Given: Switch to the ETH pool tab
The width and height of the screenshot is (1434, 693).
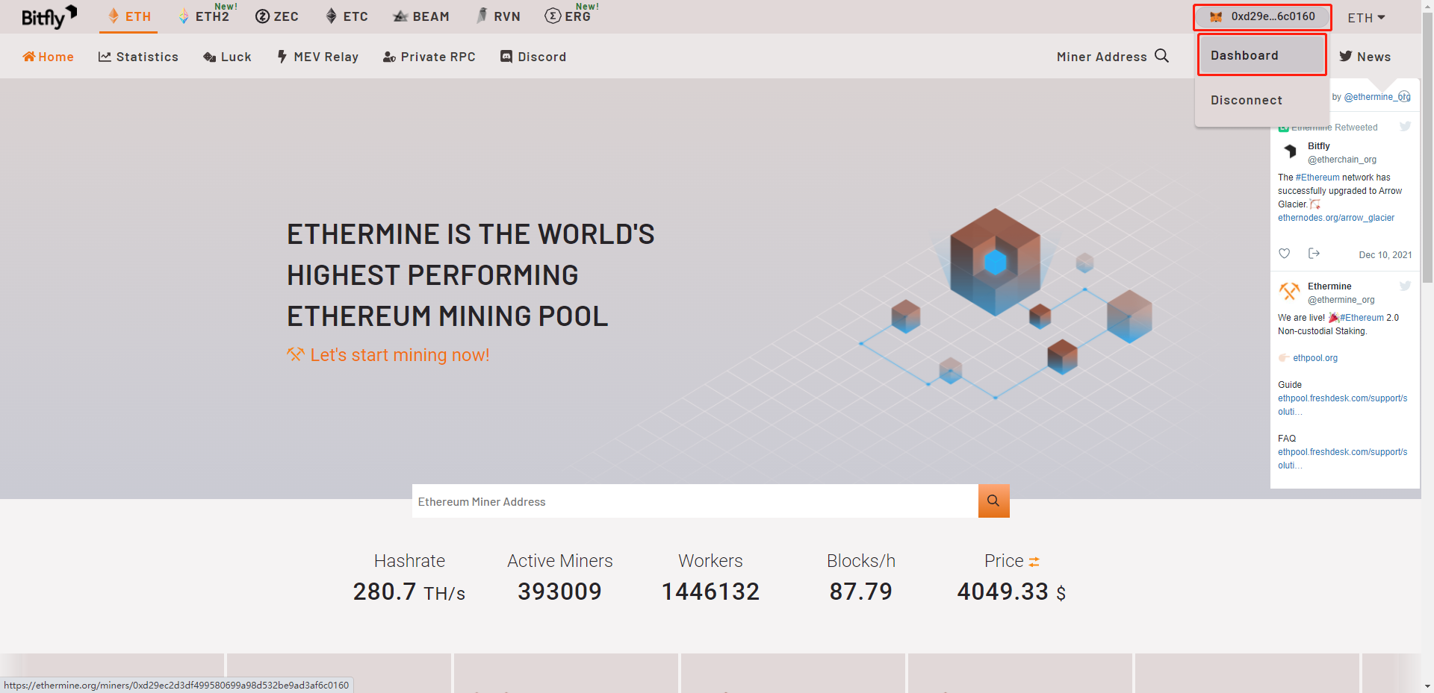Looking at the screenshot, I should click(x=129, y=16).
